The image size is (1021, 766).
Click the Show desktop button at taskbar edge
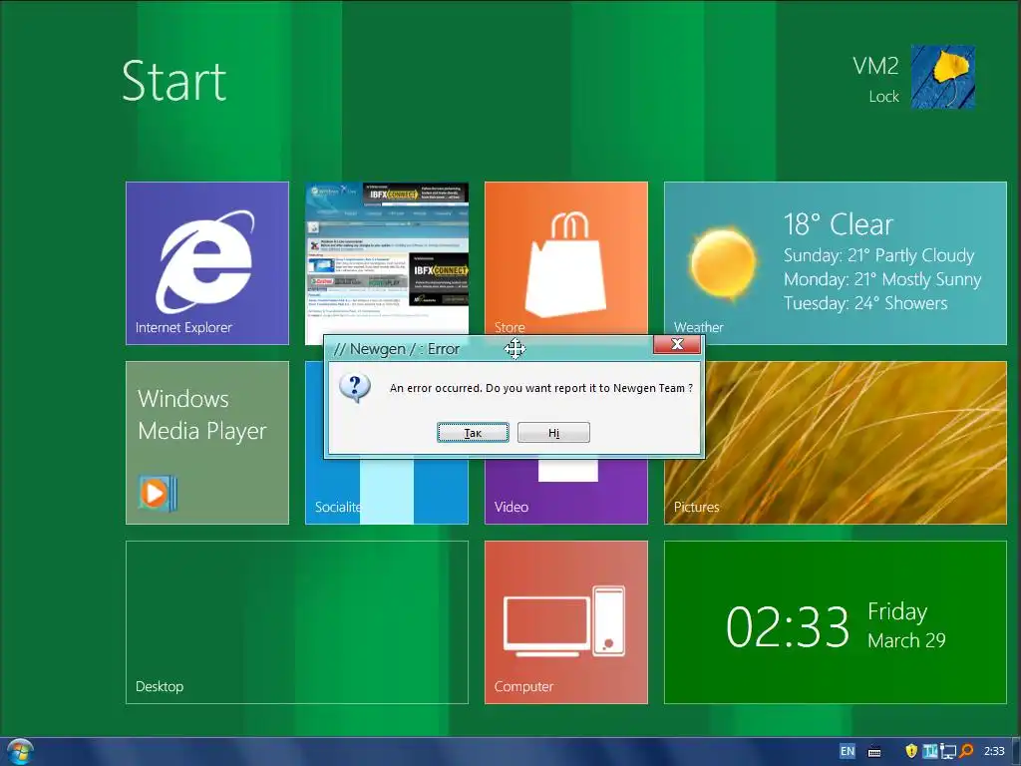[x=1016, y=752]
